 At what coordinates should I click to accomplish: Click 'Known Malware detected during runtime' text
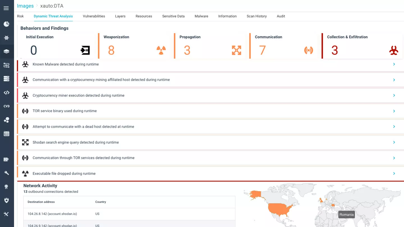pyautogui.click(x=66, y=64)
